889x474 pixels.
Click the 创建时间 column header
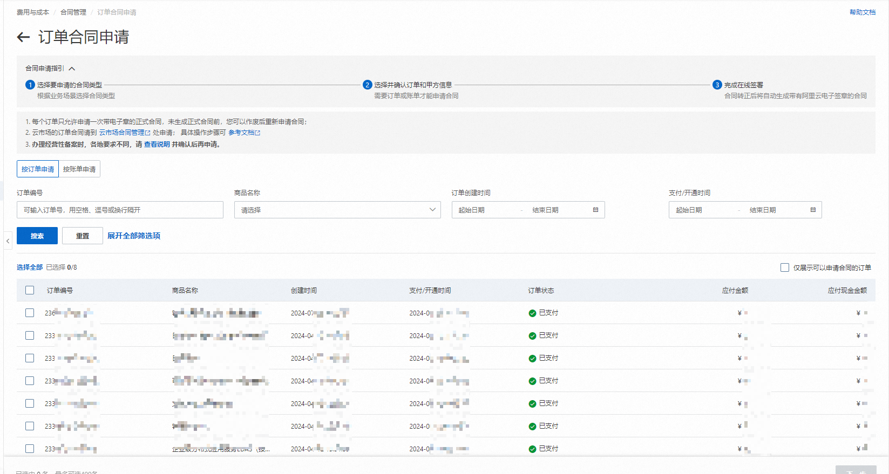point(304,290)
